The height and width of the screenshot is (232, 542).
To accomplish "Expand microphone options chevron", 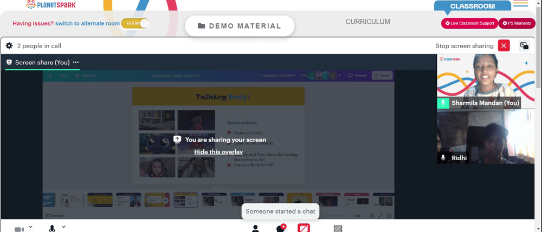I will [63, 227].
